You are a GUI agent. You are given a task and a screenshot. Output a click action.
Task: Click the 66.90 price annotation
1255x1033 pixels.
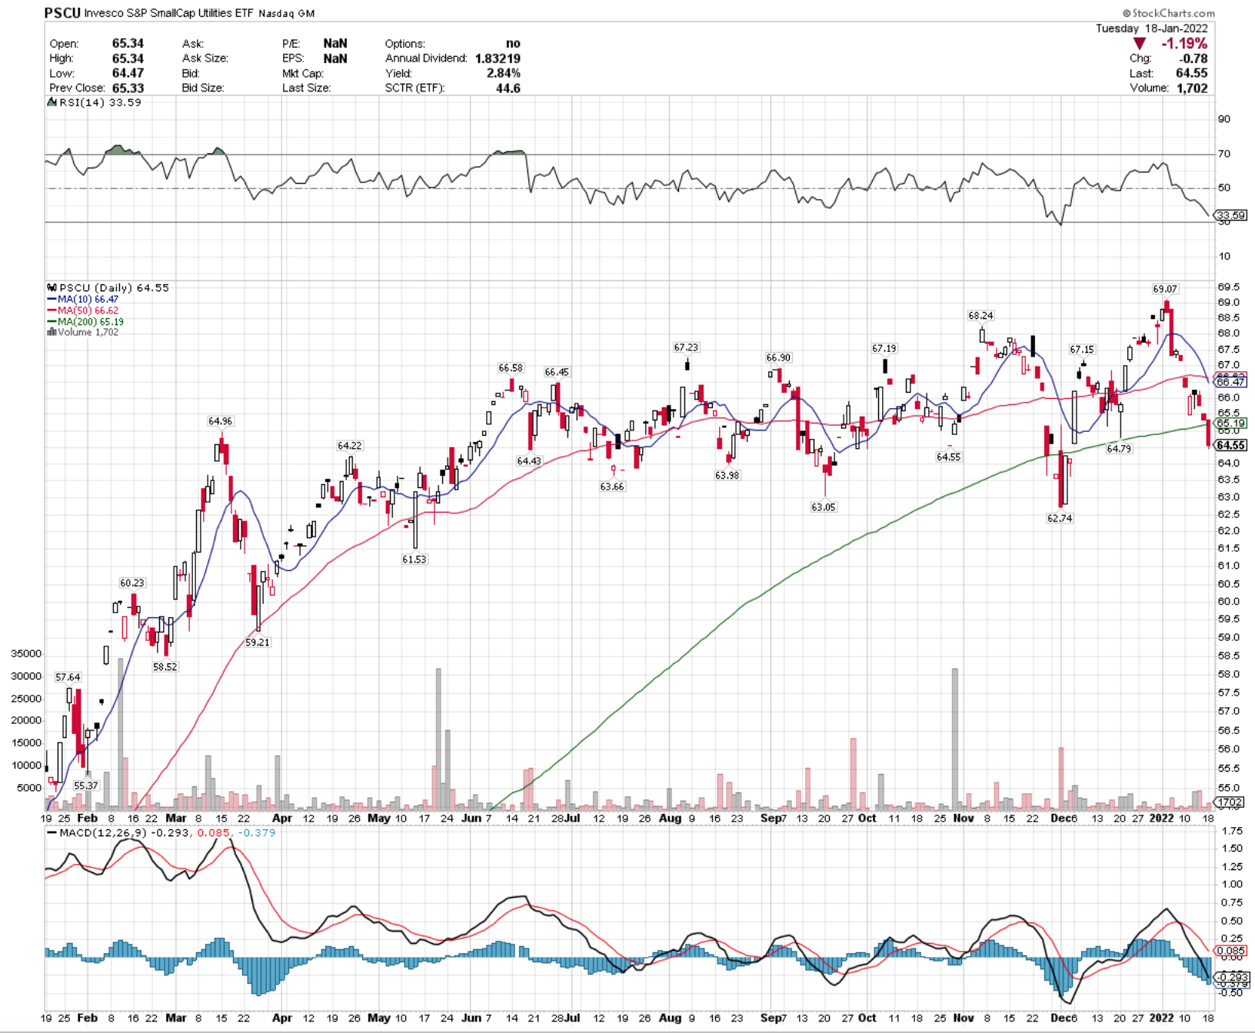[x=778, y=357]
